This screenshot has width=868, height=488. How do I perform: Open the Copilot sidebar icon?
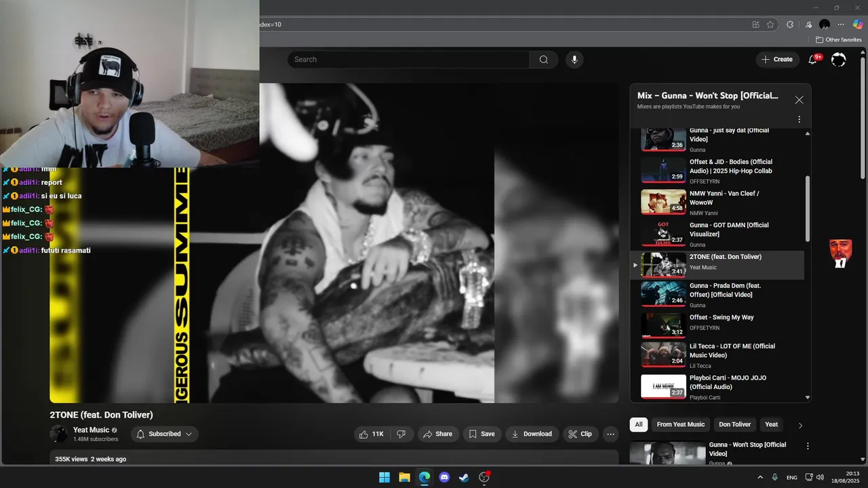pyautogui.click(x=858, y=24)
